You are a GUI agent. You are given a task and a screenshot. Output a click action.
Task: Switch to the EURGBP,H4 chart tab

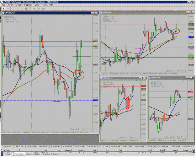[x=55, y=147]
